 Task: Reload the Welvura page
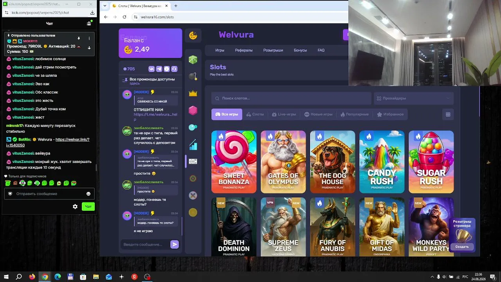pyautogui.click(x=124, y=17)
